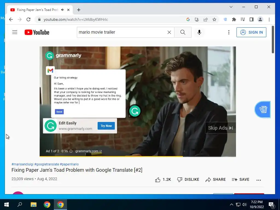Image resolution: width=280 pixels, height=210 pixels.
Task: Open a new Chrome tab
Action: (x=78, y=10)
